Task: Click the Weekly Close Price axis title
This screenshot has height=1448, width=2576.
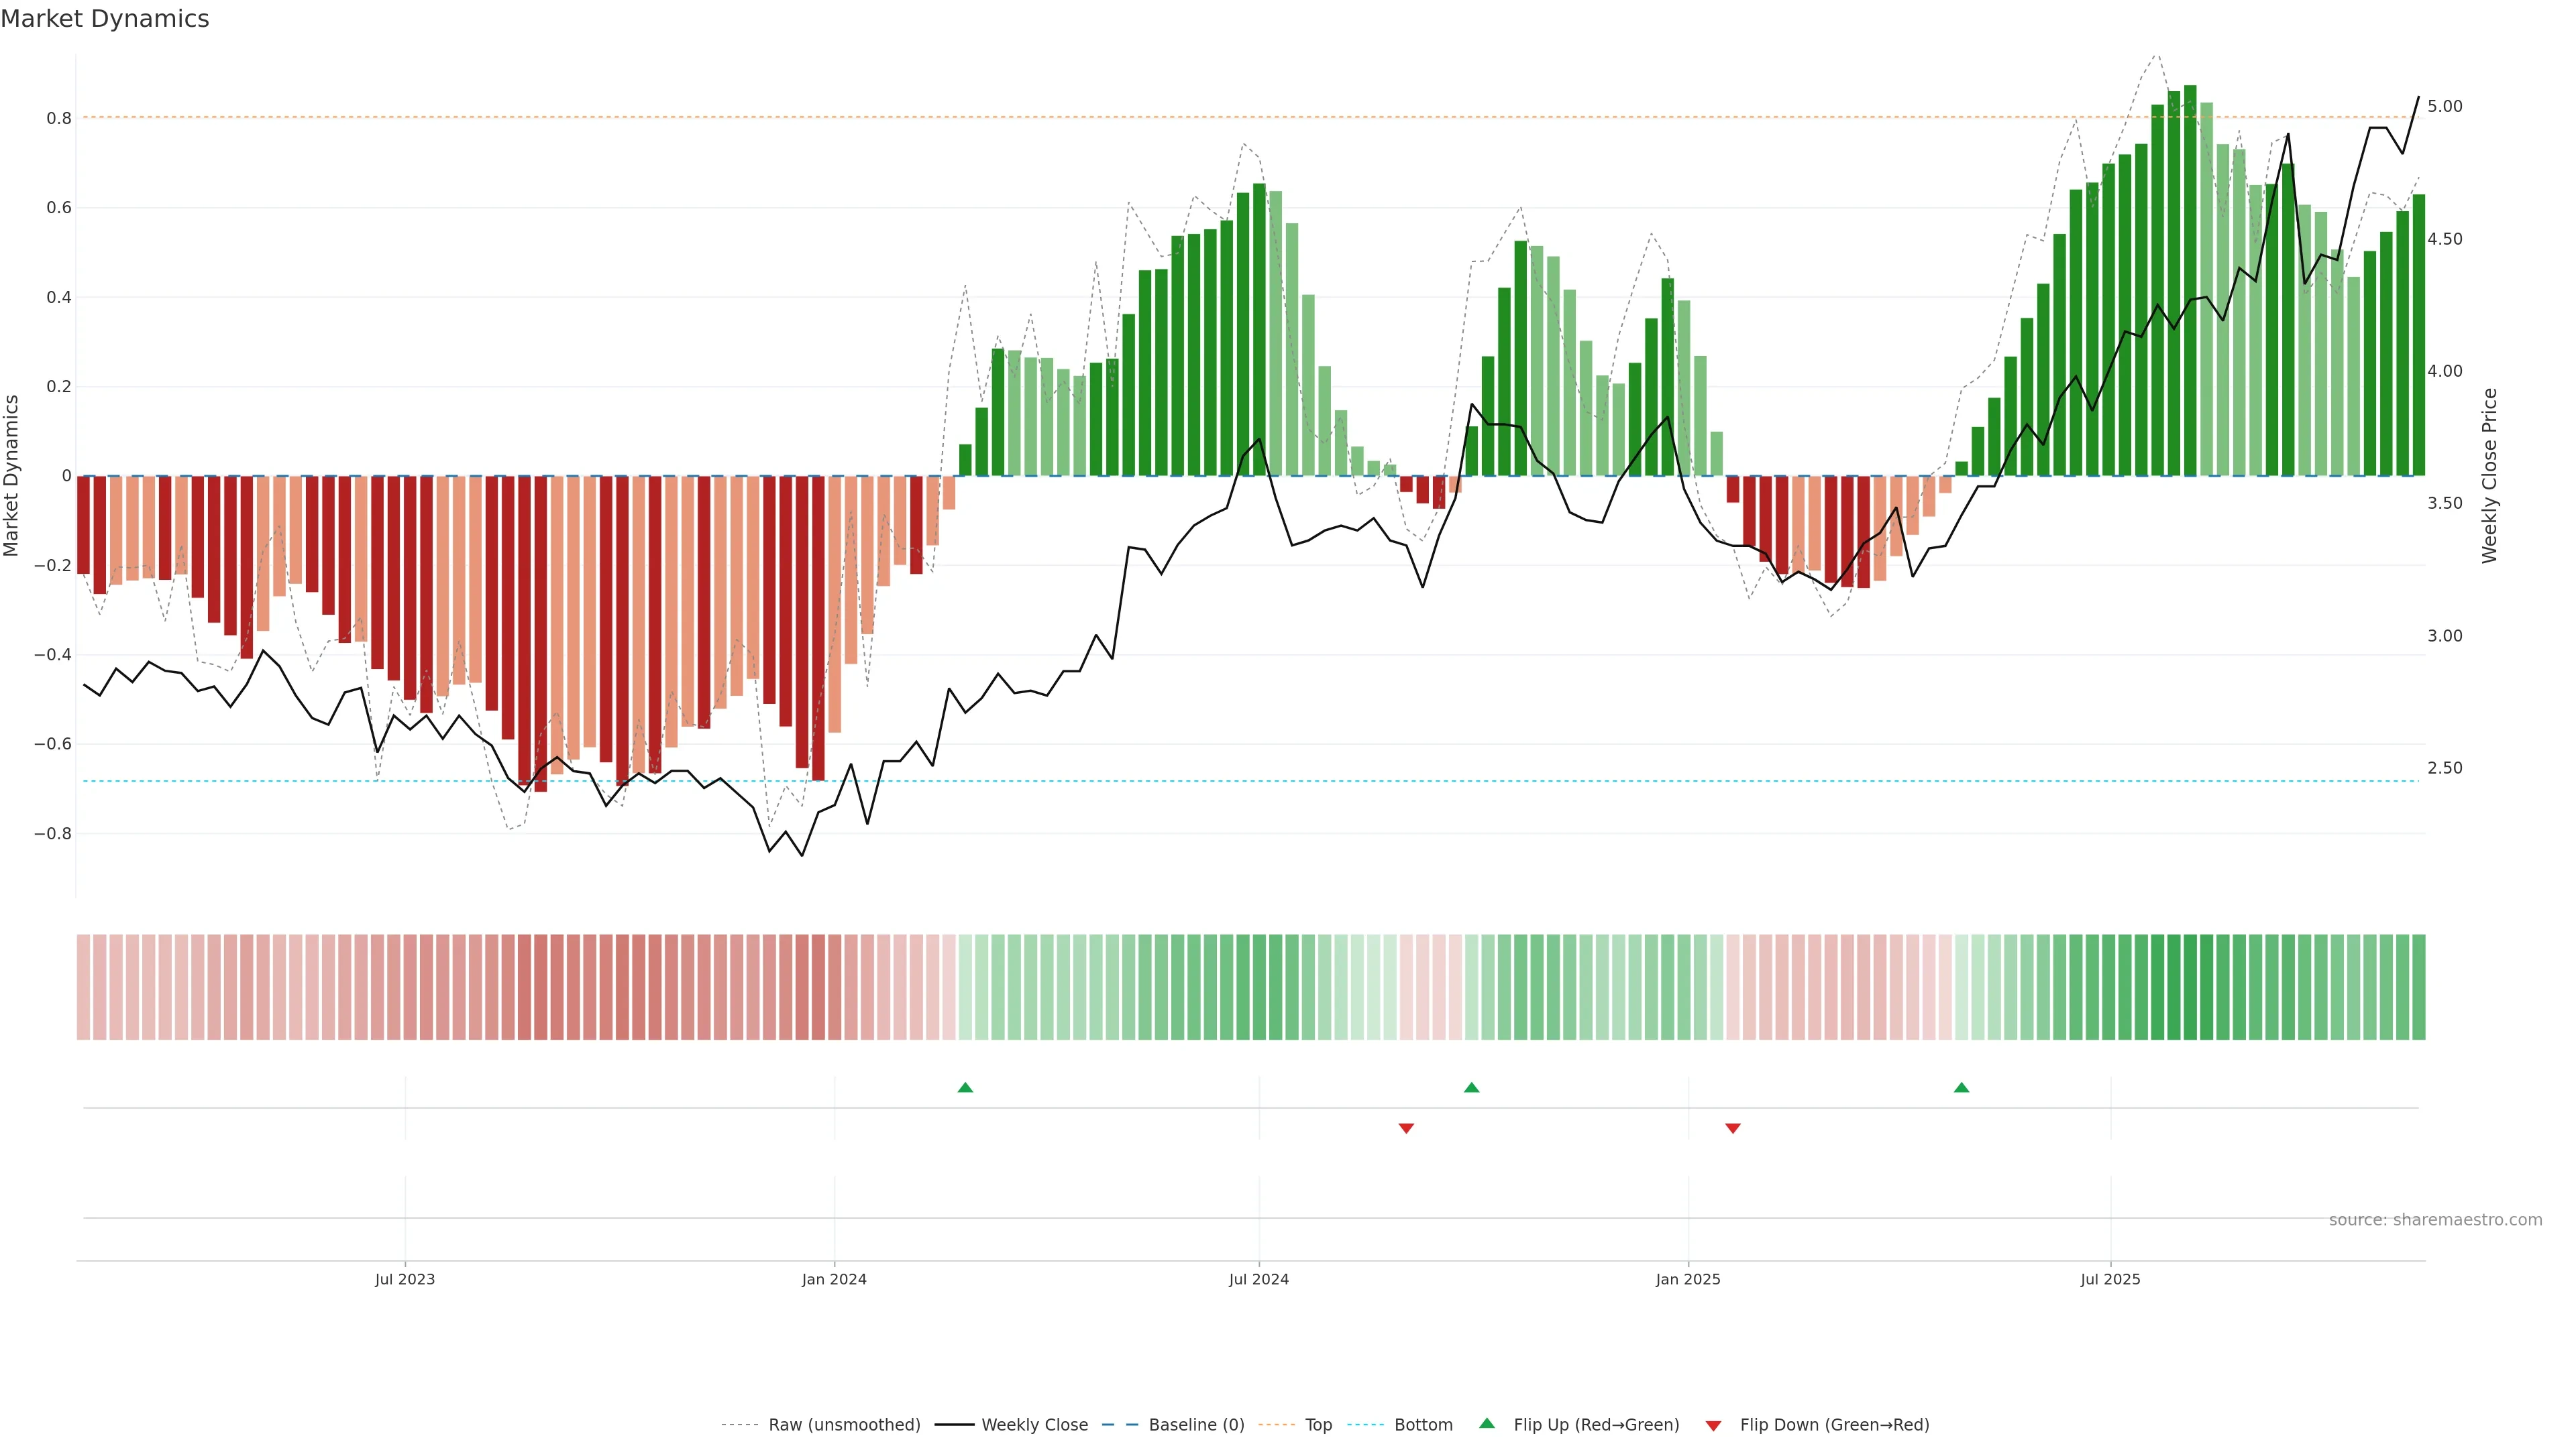Action: coord(2489,476)
